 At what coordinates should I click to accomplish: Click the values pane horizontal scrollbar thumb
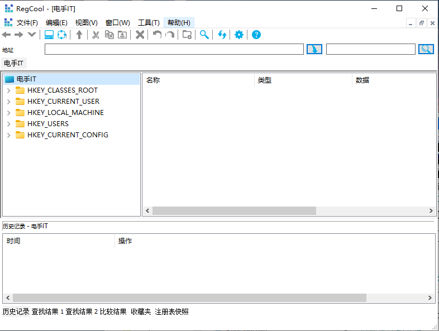235,210
